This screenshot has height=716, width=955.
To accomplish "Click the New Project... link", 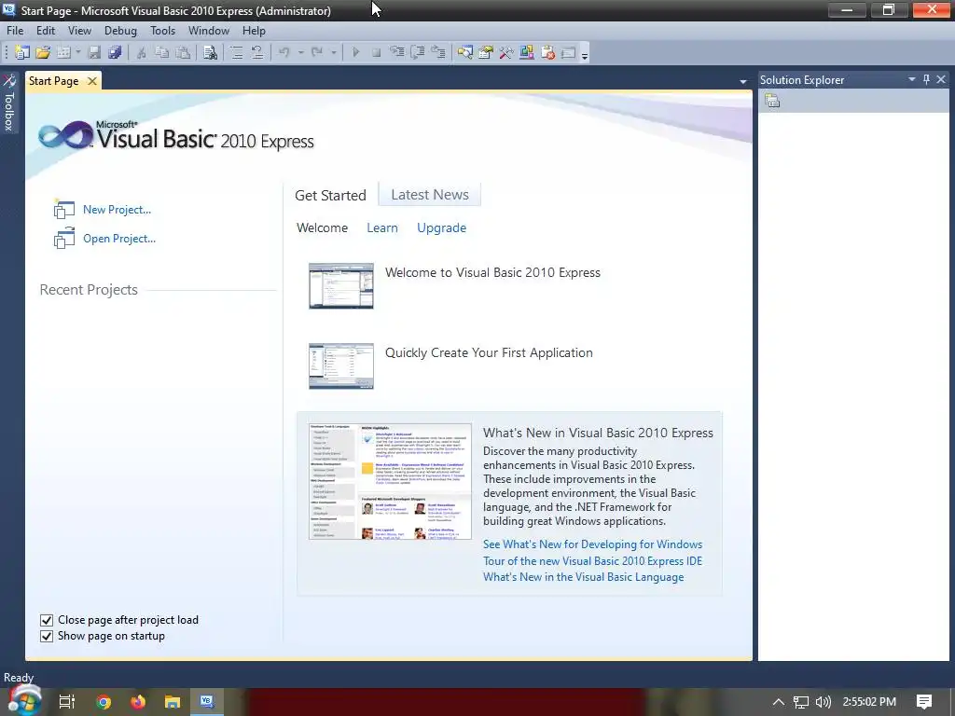I will (x=117, y=210).
